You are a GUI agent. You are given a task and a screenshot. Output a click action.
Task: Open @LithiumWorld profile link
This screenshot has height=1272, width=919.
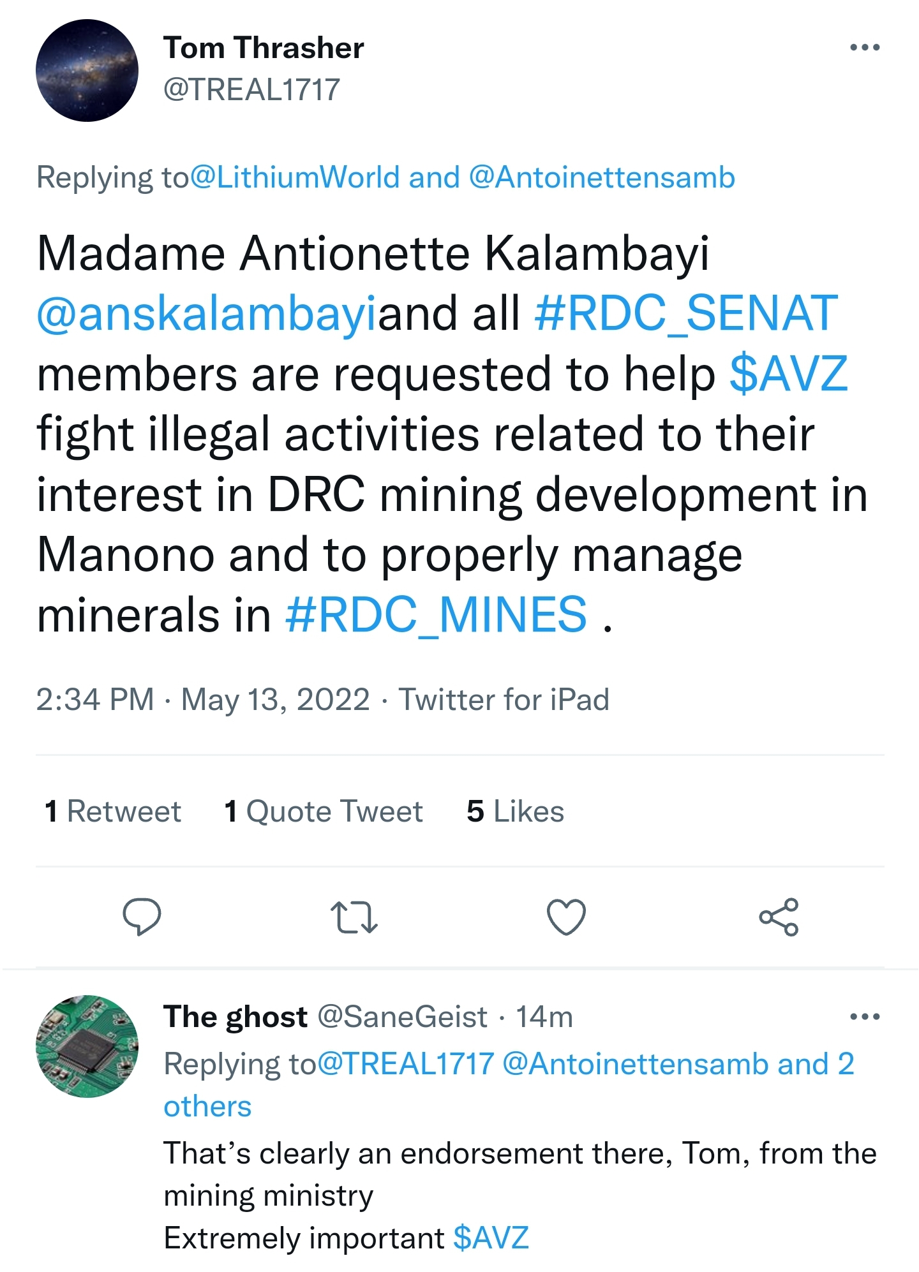pyautogui.click(x=294, y=177)
